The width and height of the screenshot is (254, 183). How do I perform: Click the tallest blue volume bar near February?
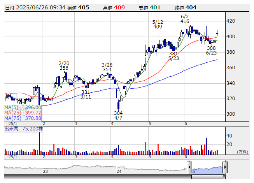[x=39, y=143]
